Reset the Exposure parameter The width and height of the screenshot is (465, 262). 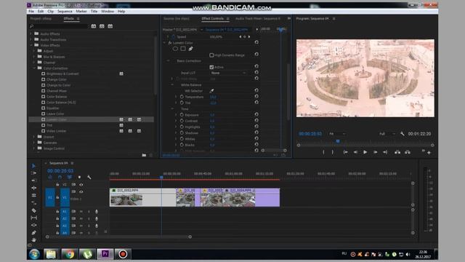(x=256, y=115)
